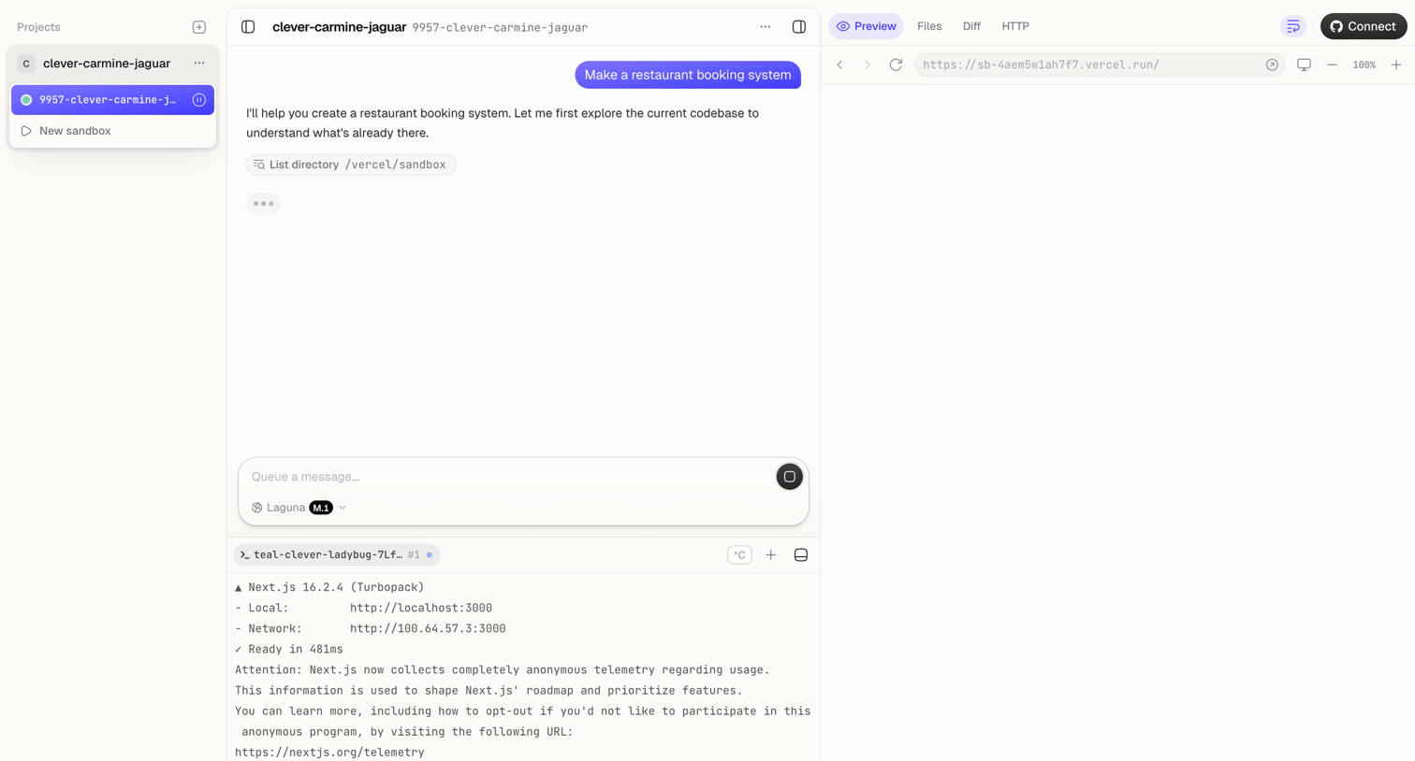Click the preview URL address field

click(x=1089, y=65)
